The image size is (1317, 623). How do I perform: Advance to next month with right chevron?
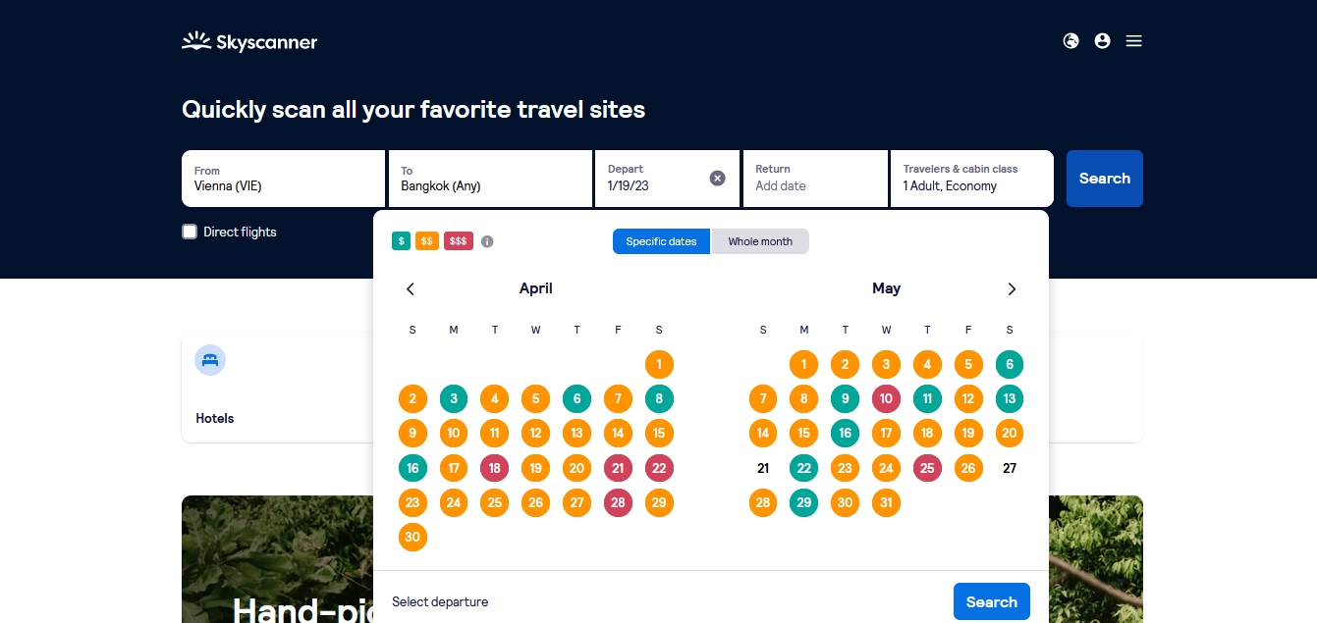coord(1012,288)
